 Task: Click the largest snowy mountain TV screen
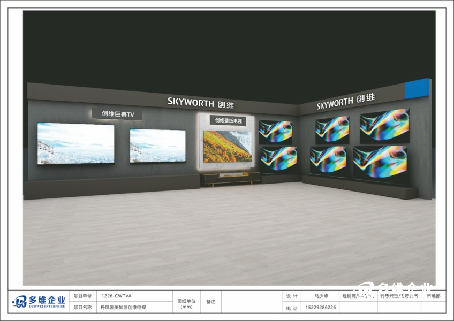point(76,143)
